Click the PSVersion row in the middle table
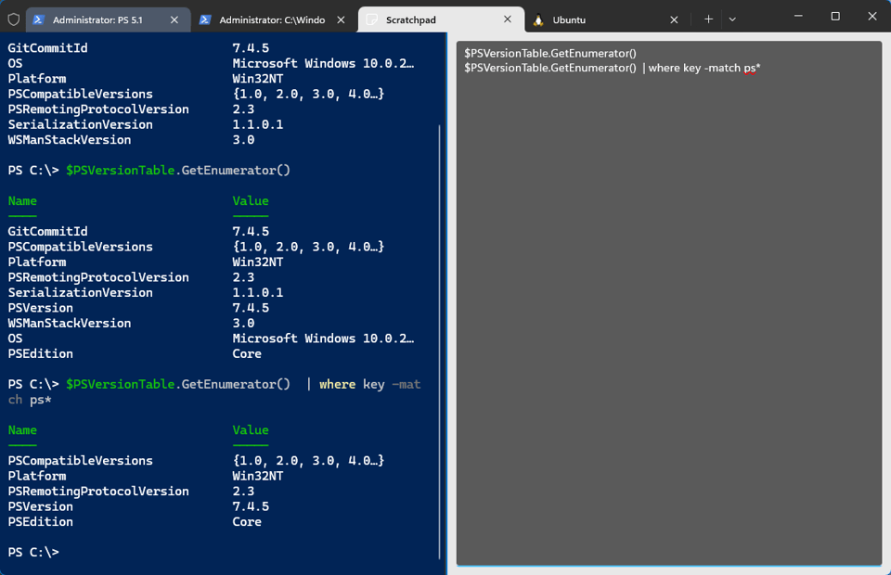Screen dimensions: 891x575 [x=138, y=308]
